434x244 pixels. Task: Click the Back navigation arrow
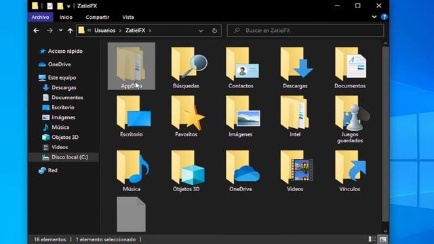pyautogui.click(x=36, y=30)
